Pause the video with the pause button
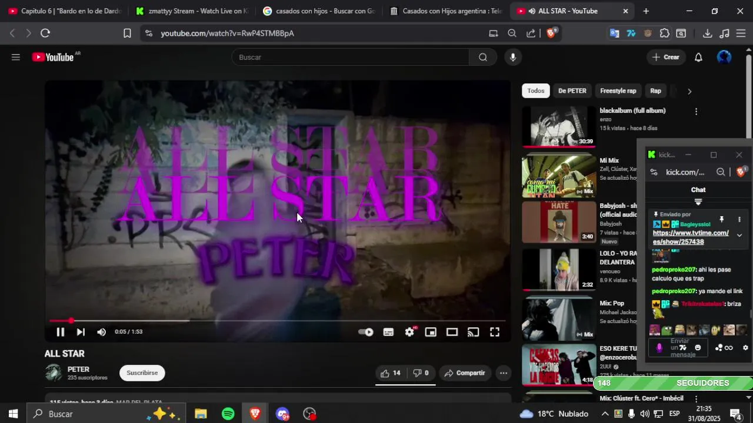Viewport: 753px width, 423px height. point(60,332)
